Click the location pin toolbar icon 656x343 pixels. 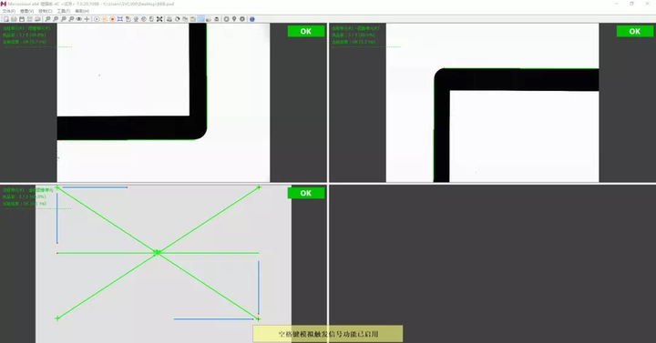[234, 19]
